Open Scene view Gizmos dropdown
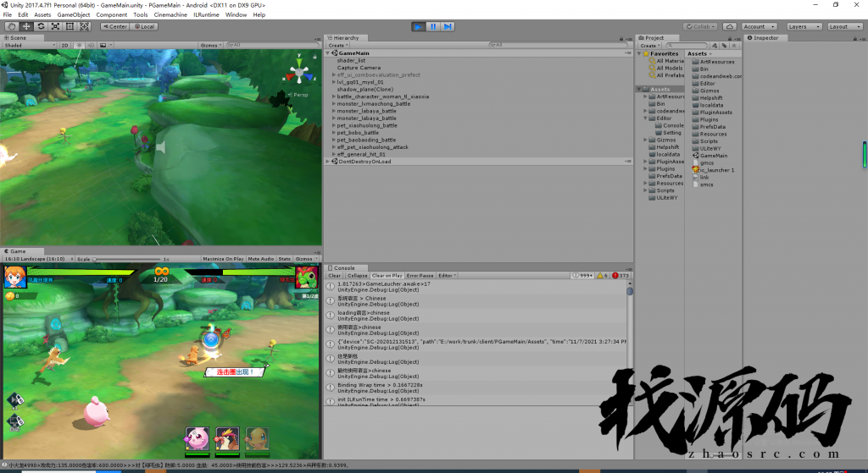Screen dimensions: 868x473 211,46
